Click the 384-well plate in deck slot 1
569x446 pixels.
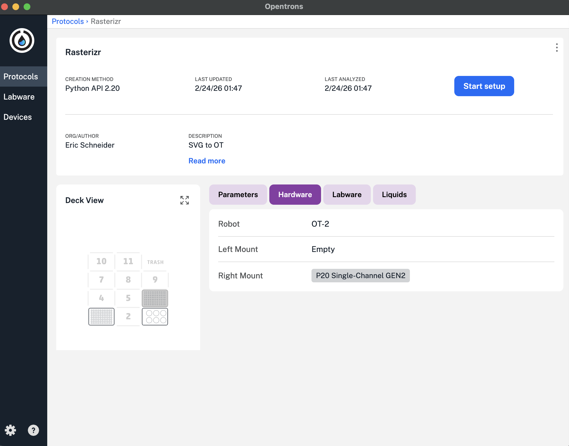101,317
